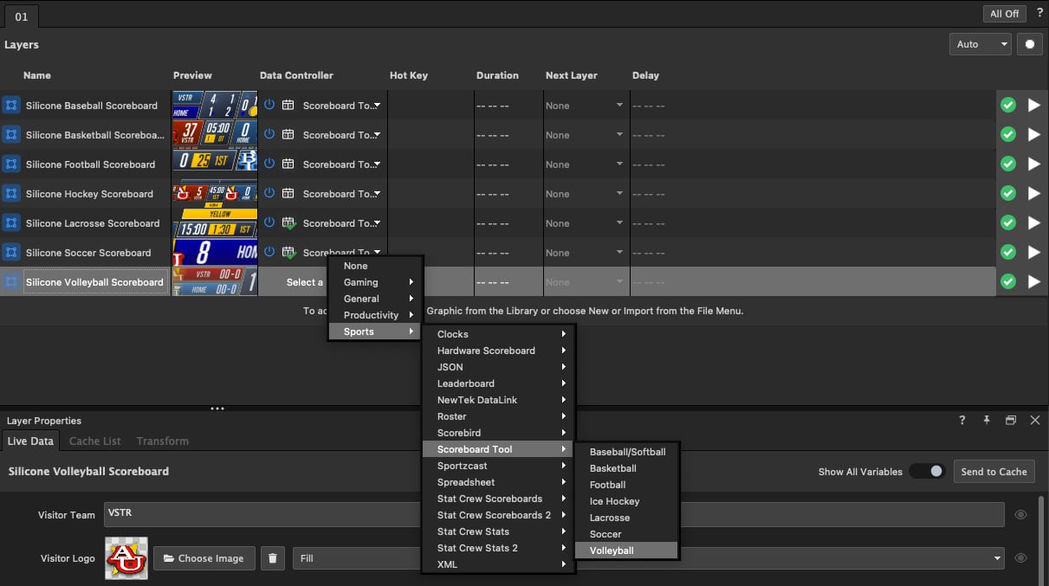
Task: Play the Silicone Basketball Scoreboard layer
Action: 1033,135
